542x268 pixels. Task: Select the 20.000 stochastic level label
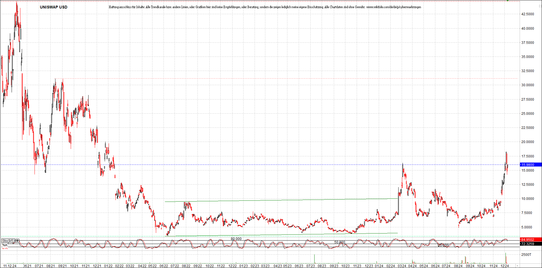click(x=443, y=245)
